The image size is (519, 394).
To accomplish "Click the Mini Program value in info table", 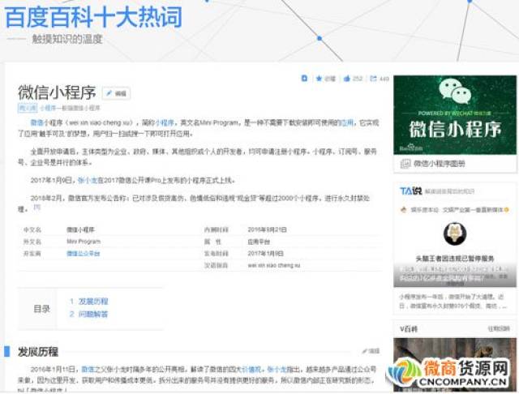I will point(84,242).
